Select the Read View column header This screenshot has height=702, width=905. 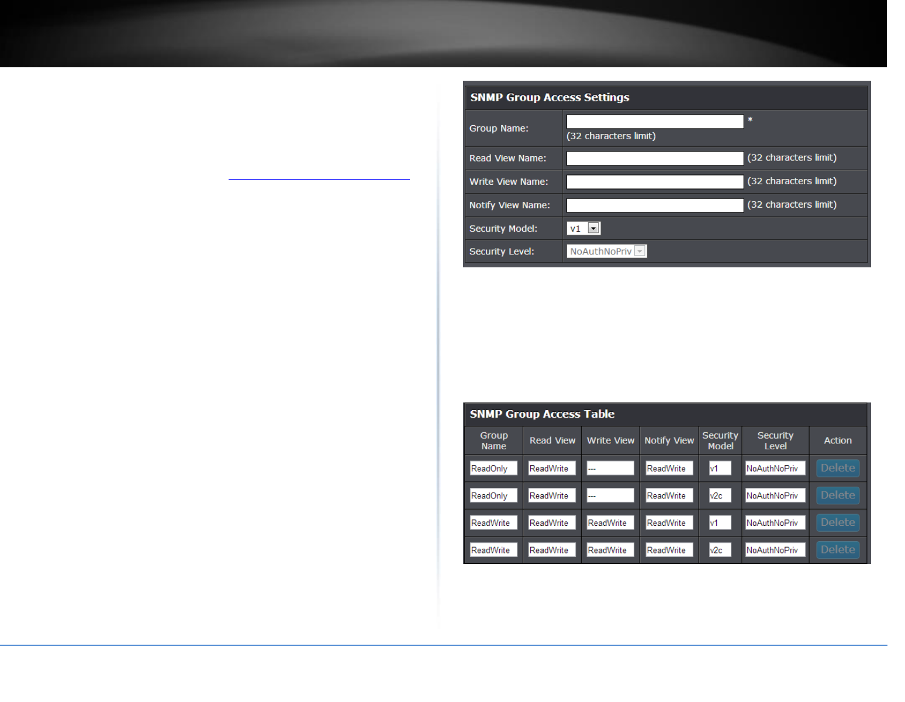552,441
